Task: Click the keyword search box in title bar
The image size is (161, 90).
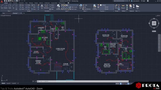Action: coord(121,1)
